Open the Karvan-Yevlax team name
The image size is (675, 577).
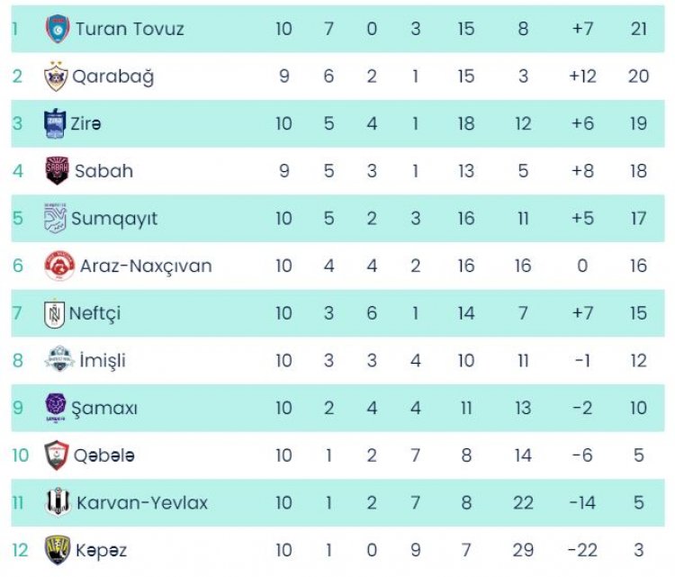click(x=142, y=502)
